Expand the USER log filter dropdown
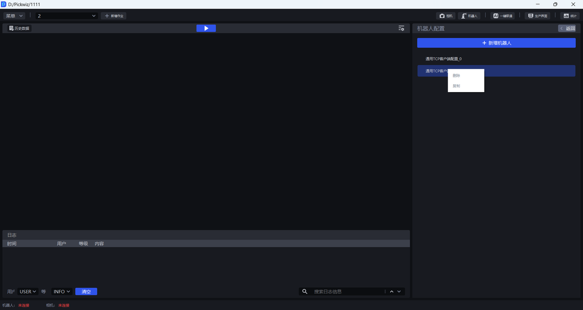 pyautogui.click(x=28, y=292)
